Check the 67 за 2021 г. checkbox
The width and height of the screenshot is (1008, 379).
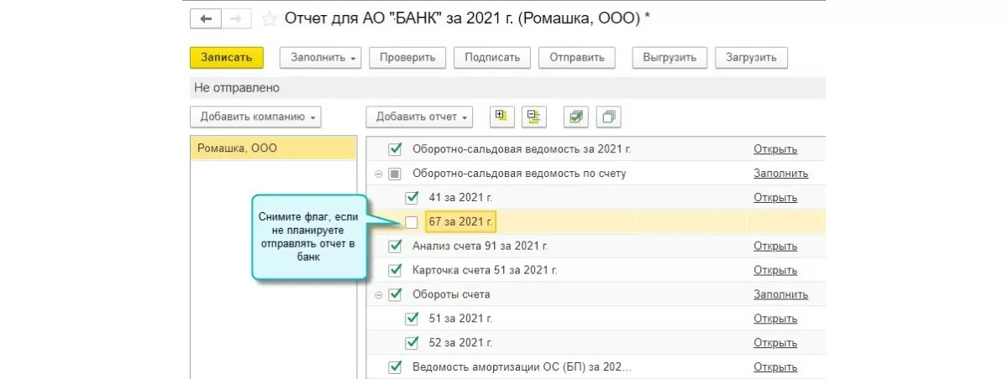pyautogui.click(x=412, y=222)
